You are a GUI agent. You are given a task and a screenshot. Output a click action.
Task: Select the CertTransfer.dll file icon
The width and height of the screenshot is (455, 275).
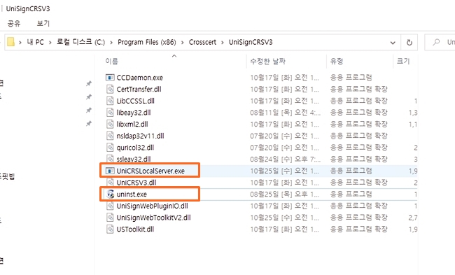pos(110,89)
